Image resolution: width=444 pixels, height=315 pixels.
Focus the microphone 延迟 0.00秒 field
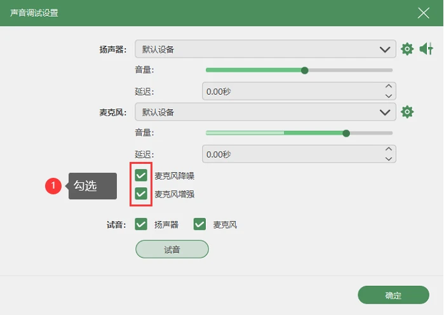tap(299, 154)
